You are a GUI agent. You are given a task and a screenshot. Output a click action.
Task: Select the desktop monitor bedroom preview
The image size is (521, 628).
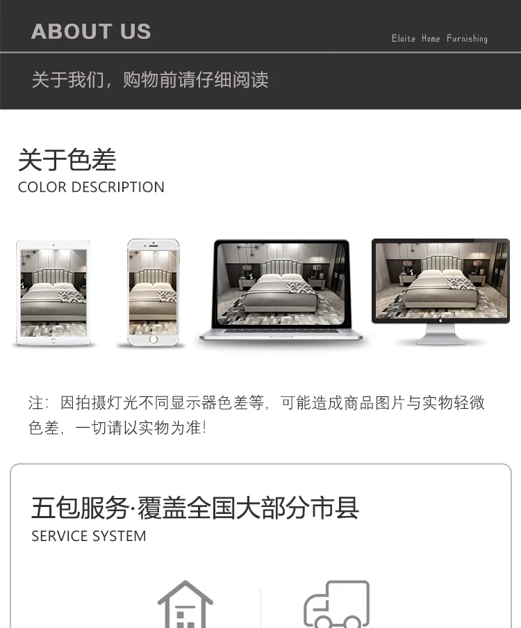[x=440, y=291]
